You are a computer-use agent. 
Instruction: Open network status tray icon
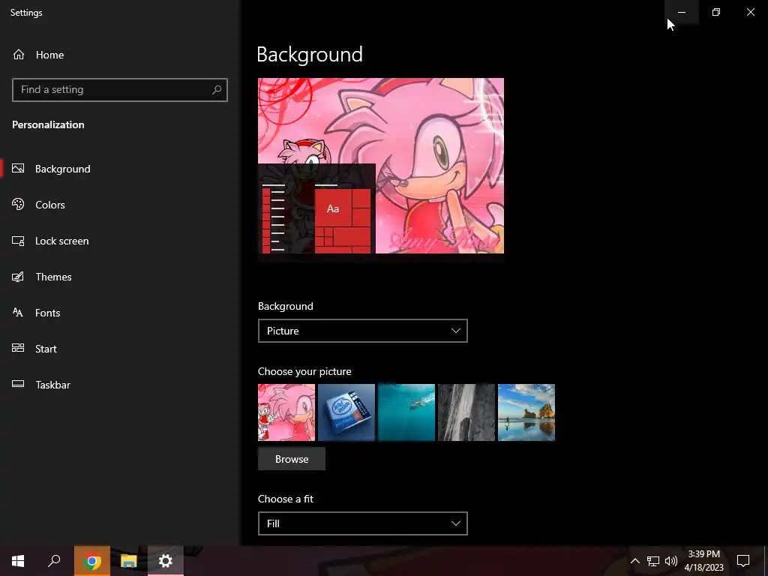[x=653, y=561]
